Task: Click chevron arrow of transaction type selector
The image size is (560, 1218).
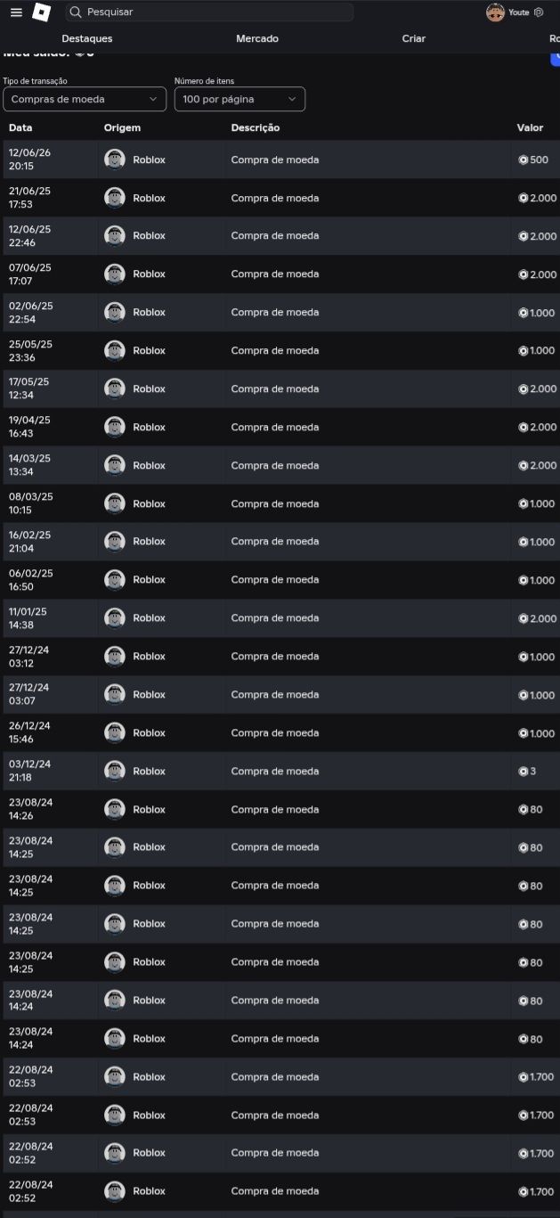Action: click(153, 99)
